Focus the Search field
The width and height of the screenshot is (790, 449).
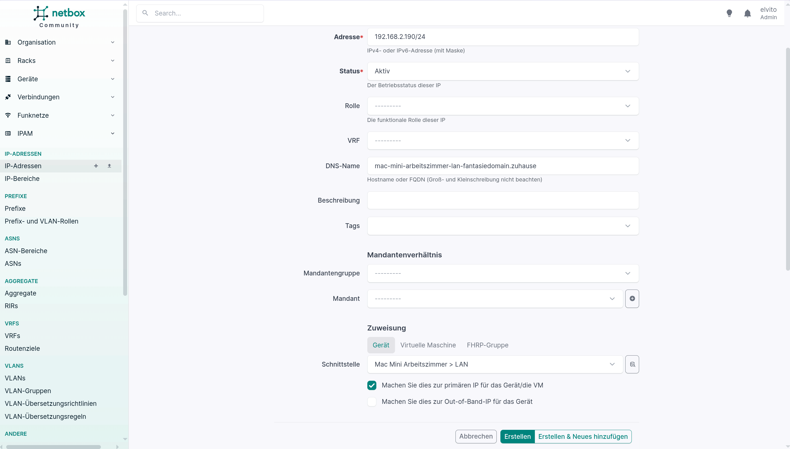200,13
